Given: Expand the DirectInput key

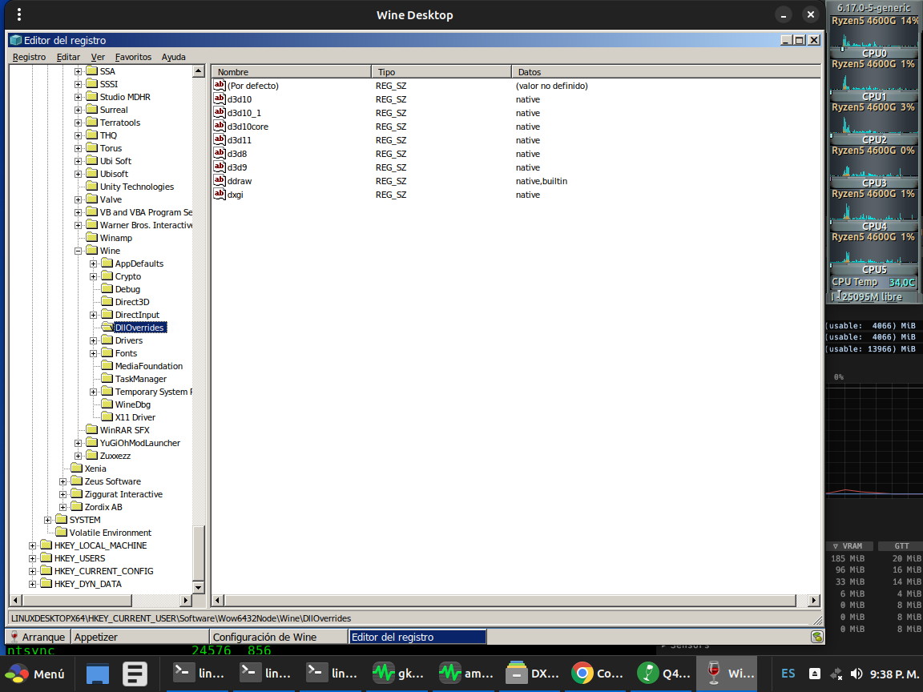Looking at the screenshot, I should tap(93, 315).
